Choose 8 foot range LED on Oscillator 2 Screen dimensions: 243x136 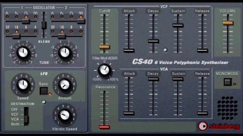pos(71,31)
